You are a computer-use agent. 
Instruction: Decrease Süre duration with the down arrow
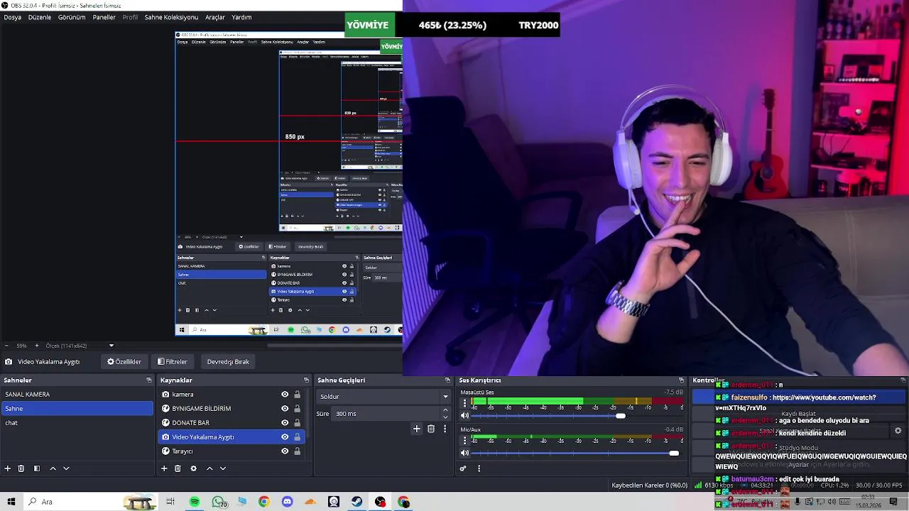pos(445,417)
